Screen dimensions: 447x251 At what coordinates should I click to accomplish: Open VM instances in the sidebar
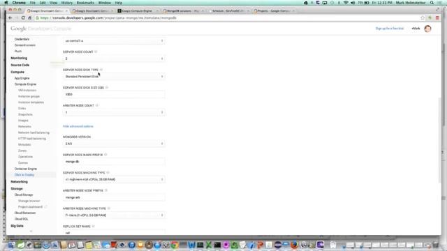pos(27,90)
